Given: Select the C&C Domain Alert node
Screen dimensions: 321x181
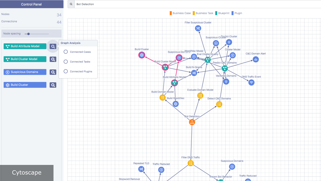Looking at the screenshot, I should [256, 59].
